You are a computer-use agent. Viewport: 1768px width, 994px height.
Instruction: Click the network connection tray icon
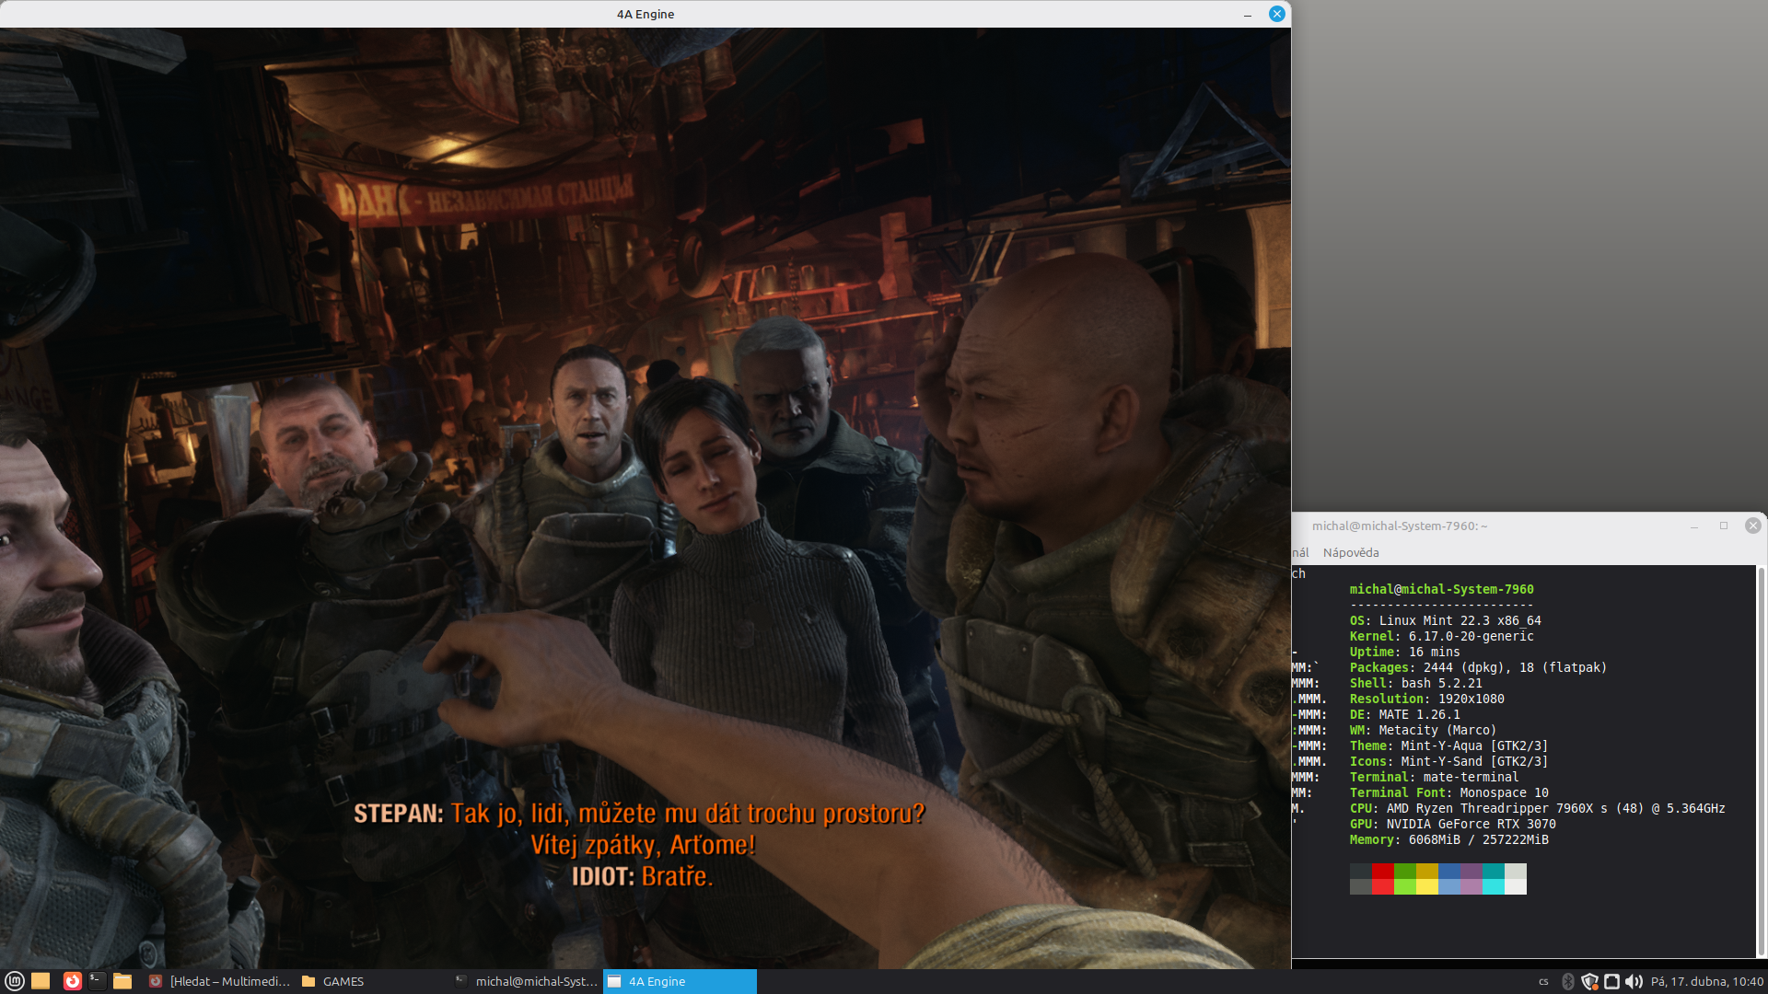pos(1611,981)
